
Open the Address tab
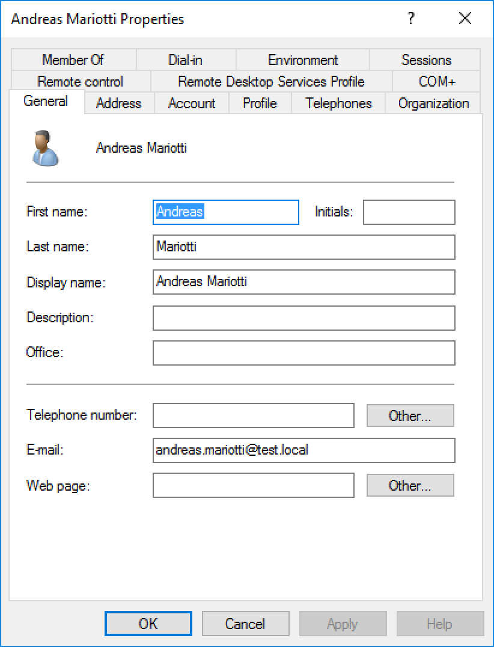[118, 103]
